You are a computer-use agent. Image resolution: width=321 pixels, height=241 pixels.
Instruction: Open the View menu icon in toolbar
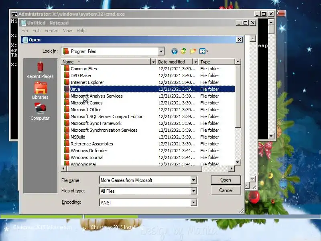click(x=204, y=51)
